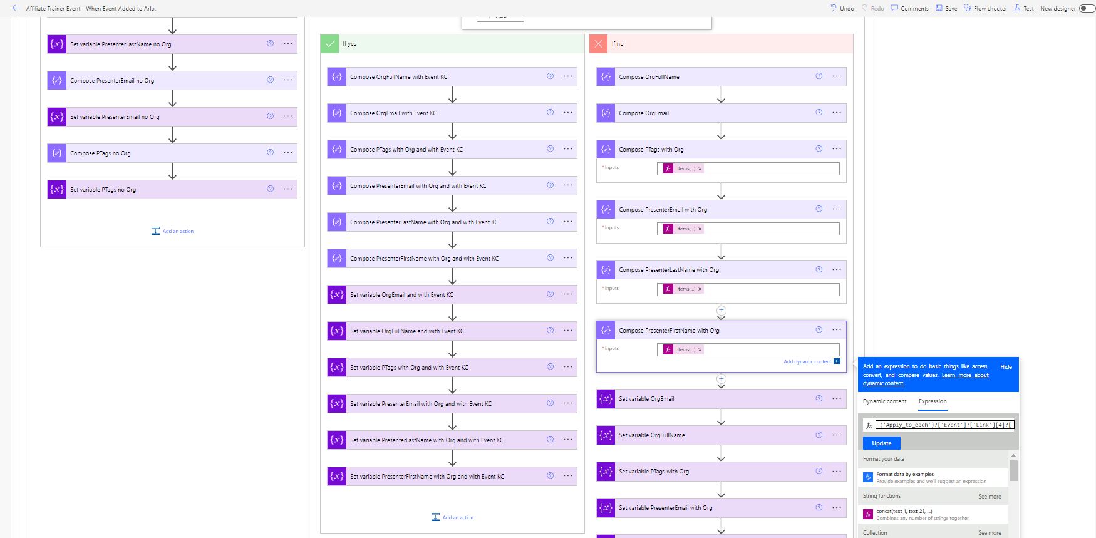The image size is (1096, 538).
Task: Click the back arrow to leave the flow
Action: (x=16, y=8)
